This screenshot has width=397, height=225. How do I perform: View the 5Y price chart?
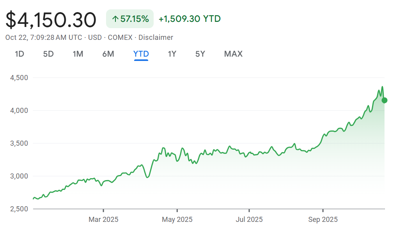200,54
